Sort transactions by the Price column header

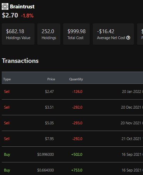[x=51, y=79]
